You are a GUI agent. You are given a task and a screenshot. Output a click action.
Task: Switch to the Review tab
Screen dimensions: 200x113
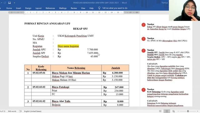[x=74, y=8]
